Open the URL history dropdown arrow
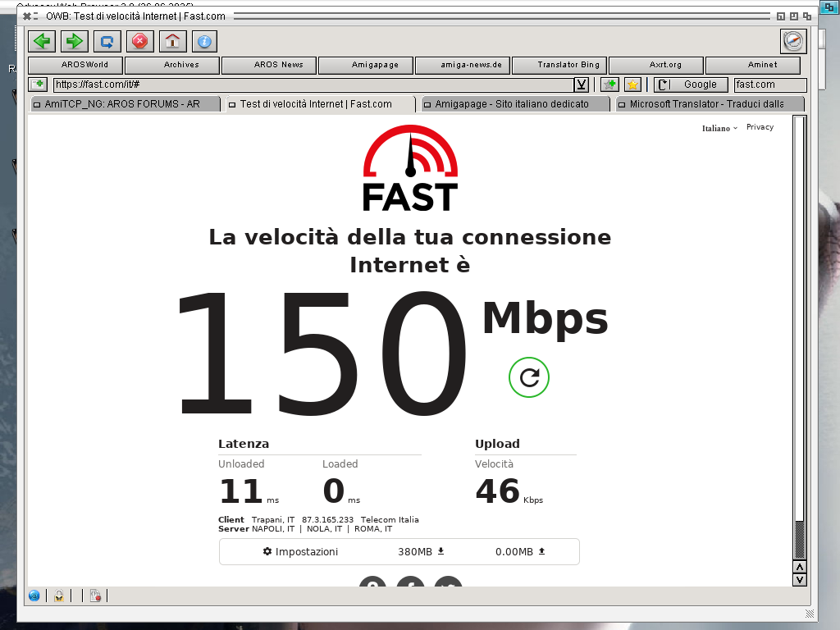This screenshot has height=630, width=840. pyautogui.click(x=582, y=84)
